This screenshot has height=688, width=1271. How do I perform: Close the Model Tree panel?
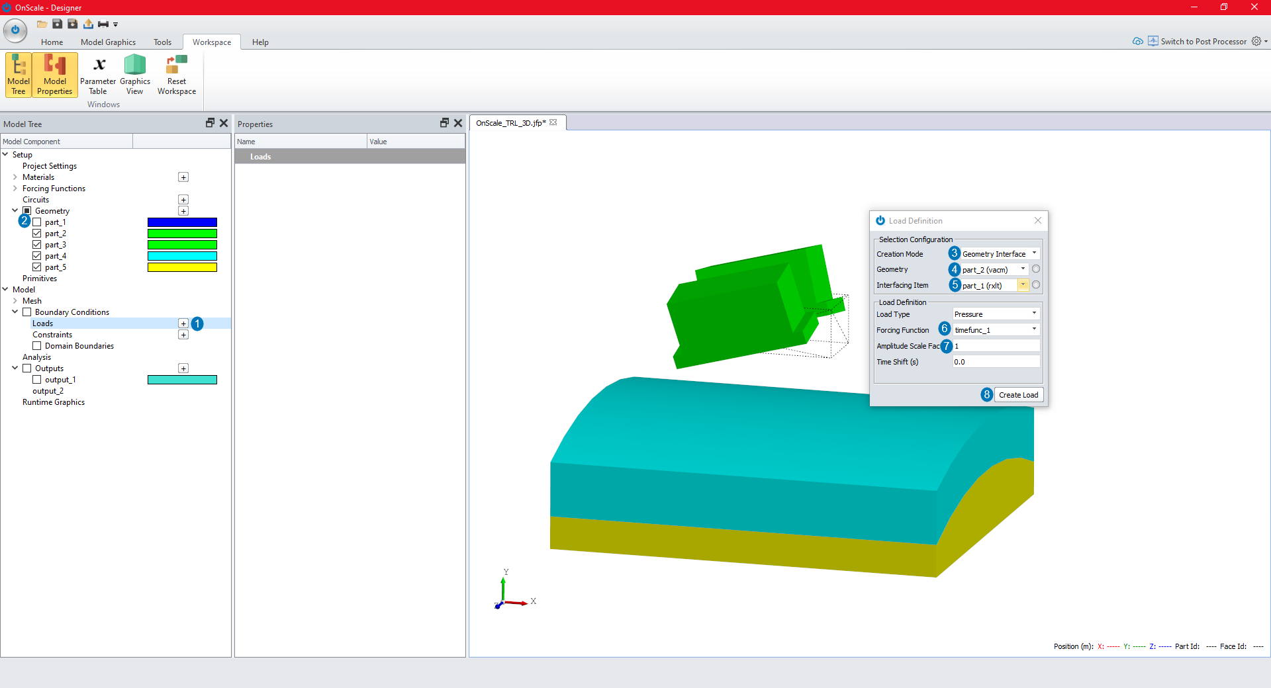(x=224, y=123)
